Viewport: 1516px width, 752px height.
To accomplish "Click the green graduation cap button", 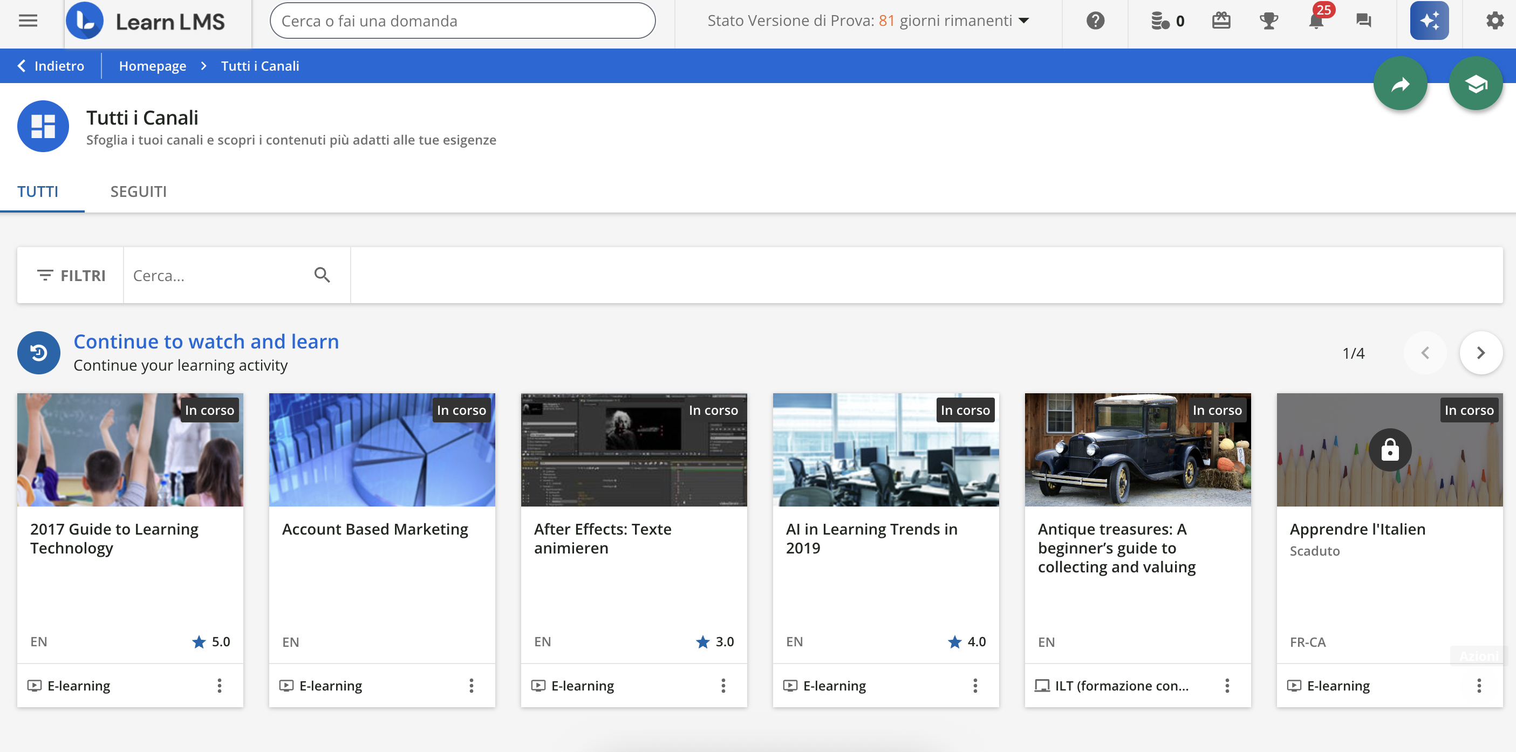I will (x=1476, y=84).
